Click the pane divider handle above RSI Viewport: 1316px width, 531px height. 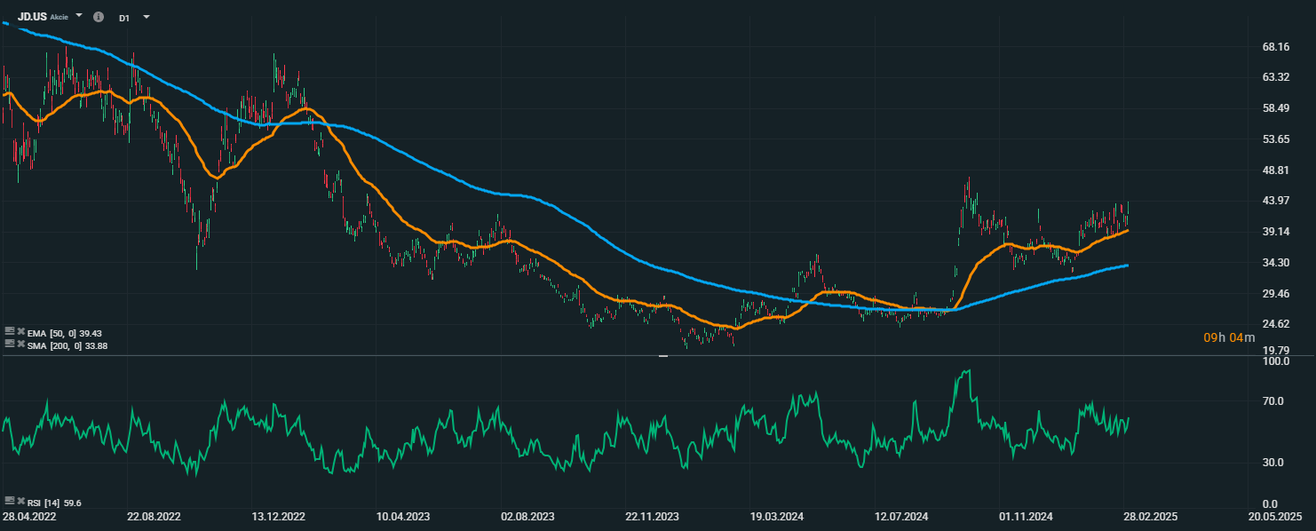point(662,355)
